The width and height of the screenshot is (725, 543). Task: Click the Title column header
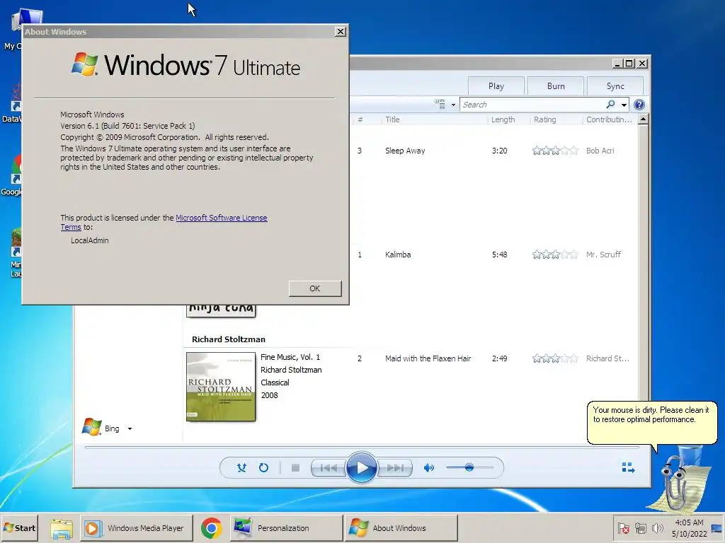pos(392,119)
